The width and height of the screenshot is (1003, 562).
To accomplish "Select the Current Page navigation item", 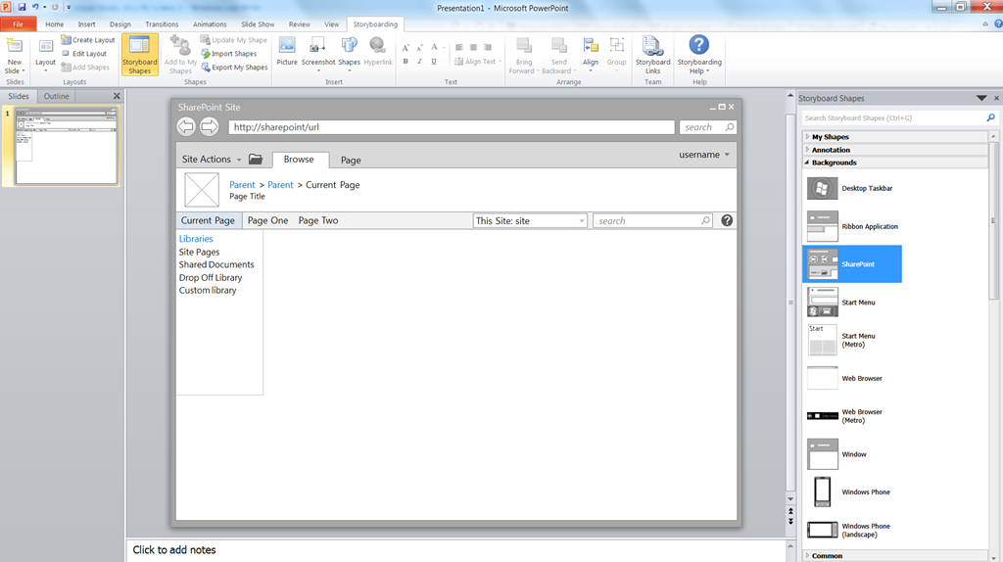I will tap(208, 220).
